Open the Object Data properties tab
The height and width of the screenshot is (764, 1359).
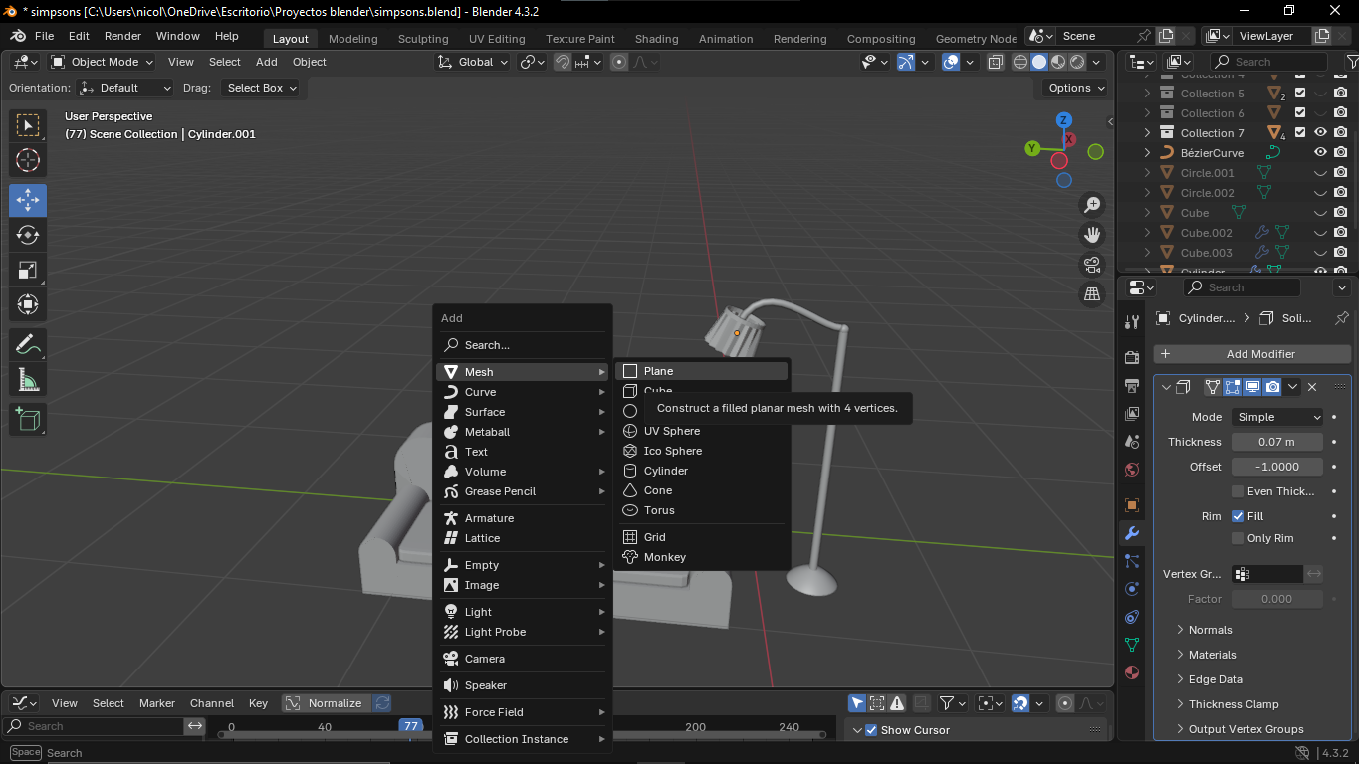[1132, 645]
